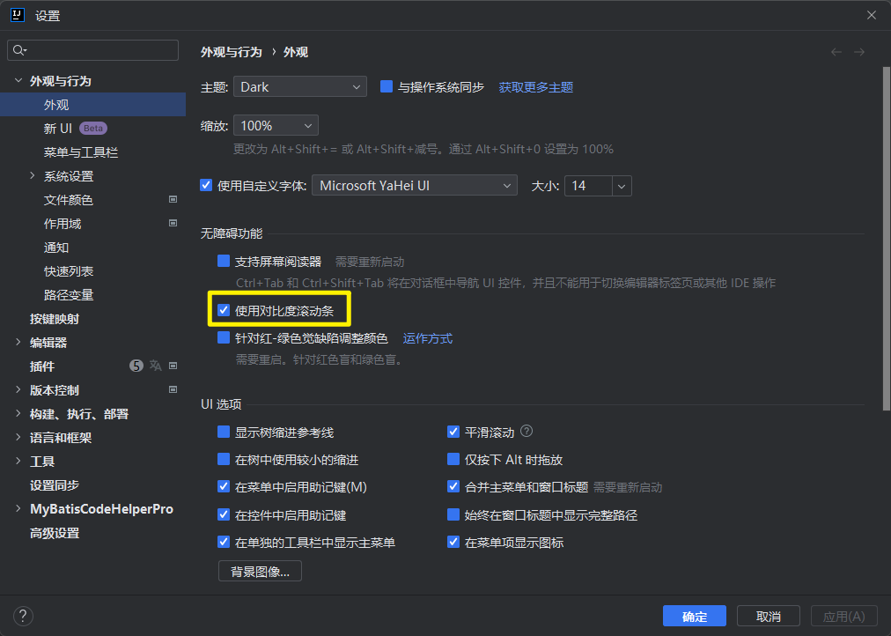The image size is (891, 636).
Task: Click the forward navigation arrow
Action: point(859,52)
